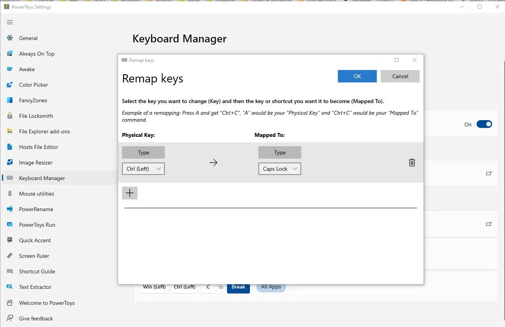The height and width of the screenshot is (327, 505).
Task: Minimize the PowerToys Settings window
Action: click(x=462, y=7)
